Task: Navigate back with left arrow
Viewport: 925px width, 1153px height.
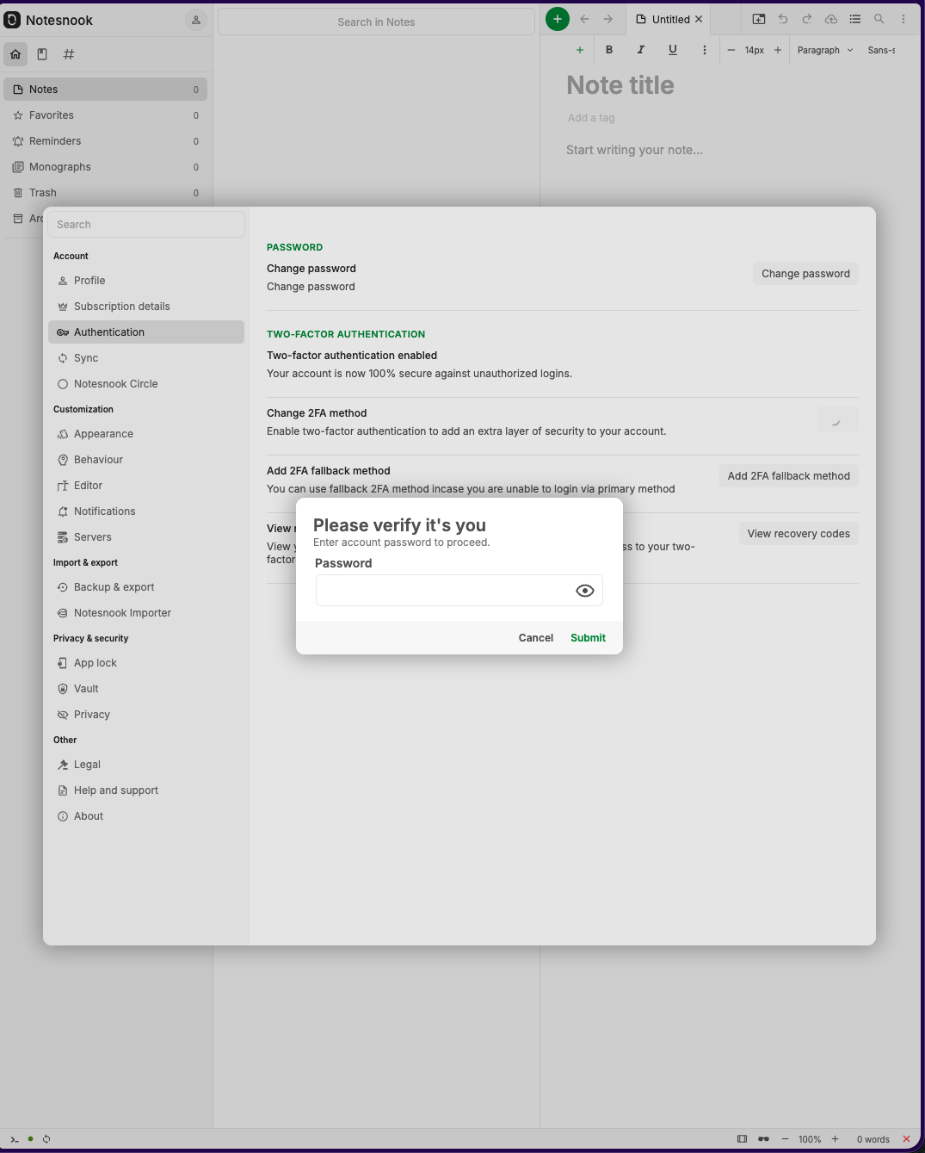Action: pos(584,19)
